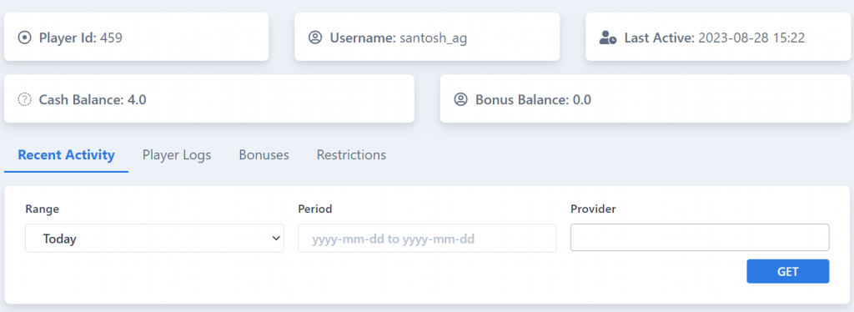This screenshot has width=854, height=312.
Task: Click the blue GET button
Action: pyautogui.click(x=787, y=271)
